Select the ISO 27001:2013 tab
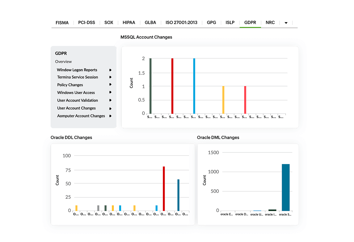The height and width of the screenshot is (242, 354). click(x=181, y=23)
